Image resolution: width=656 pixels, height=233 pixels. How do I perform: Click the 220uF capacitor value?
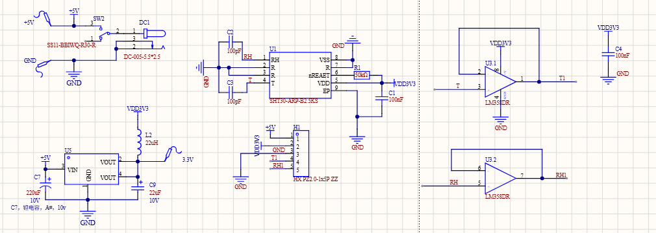[33, 193]
